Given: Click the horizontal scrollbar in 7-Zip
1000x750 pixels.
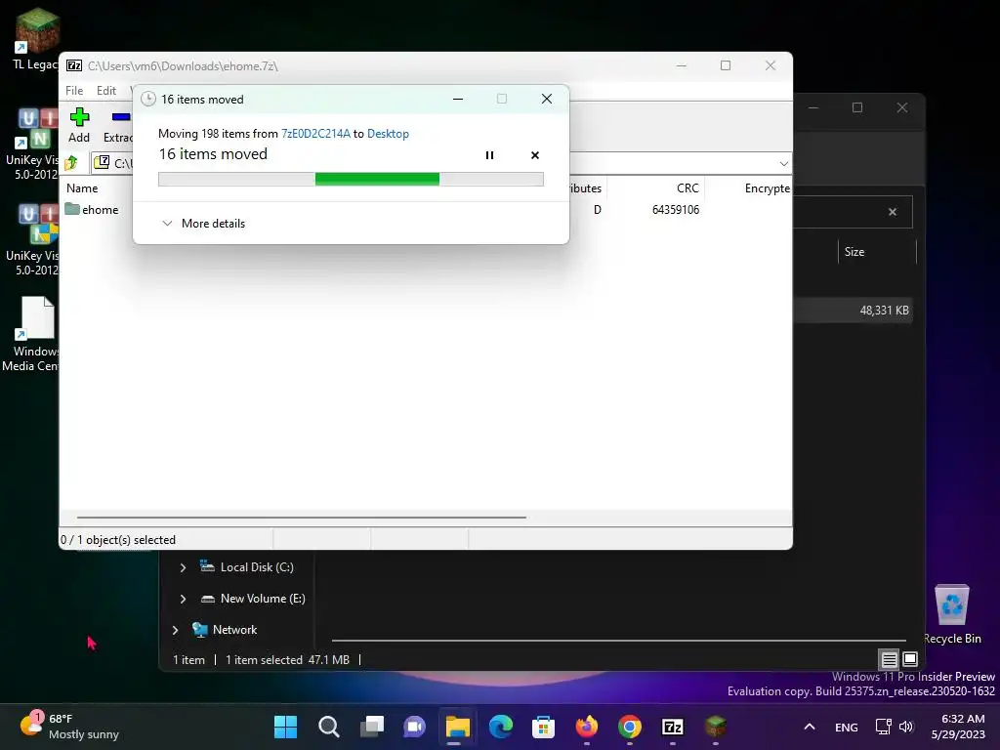Looking at the screenshot, I should (302, 518).
